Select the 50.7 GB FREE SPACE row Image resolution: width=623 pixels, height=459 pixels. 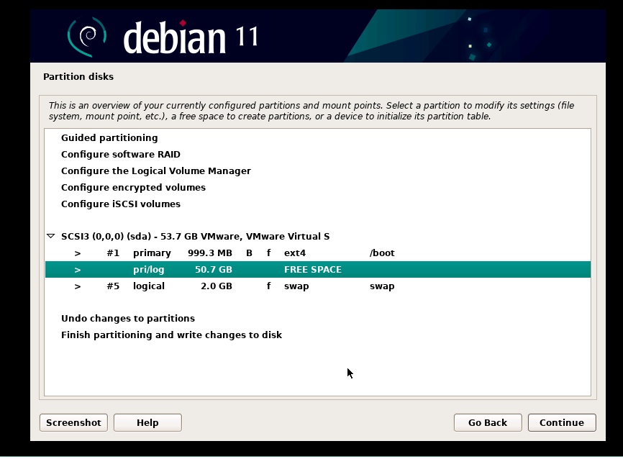[317, 270]
